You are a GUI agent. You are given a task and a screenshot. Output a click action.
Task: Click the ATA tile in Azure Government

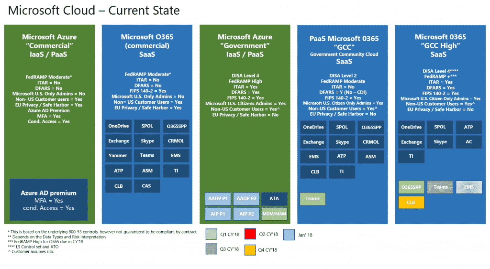tap(274, 199)
